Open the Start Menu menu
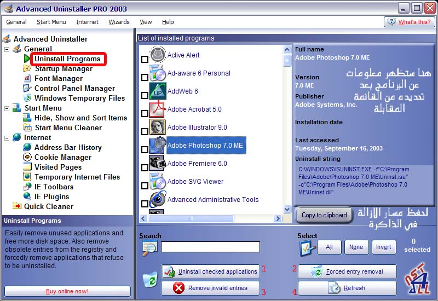 tap(51, 22)
